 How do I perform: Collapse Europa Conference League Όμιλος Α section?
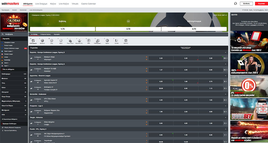[226, 64]
